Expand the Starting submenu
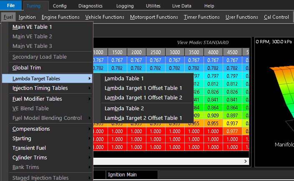The image size is (294, 181). pyautogui.click(x=47, y=139)
